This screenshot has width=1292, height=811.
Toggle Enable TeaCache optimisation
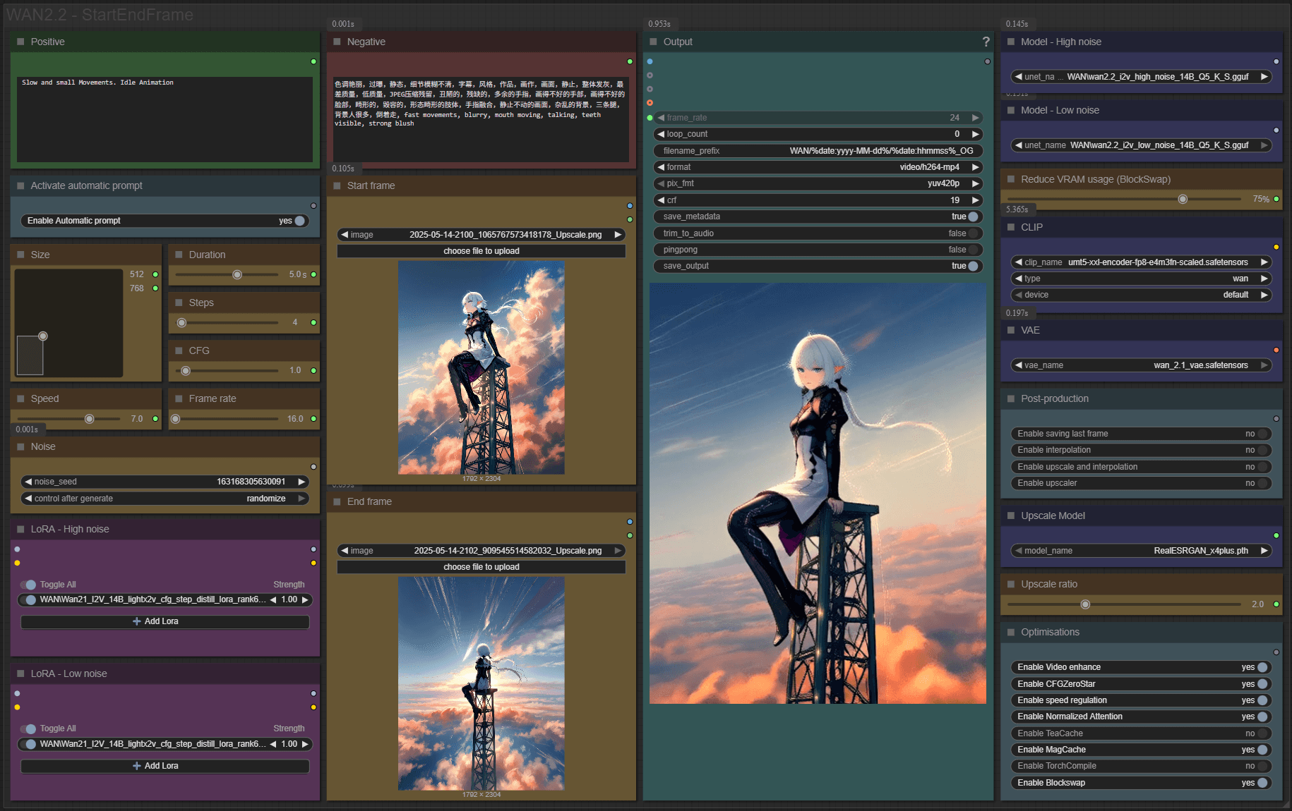click(x=1141, y=733)
